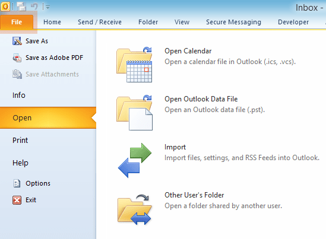Image resolution: width=326 pixels, height=239 pixels.
Task: Click the Save As icon
Action: [17, 41]
